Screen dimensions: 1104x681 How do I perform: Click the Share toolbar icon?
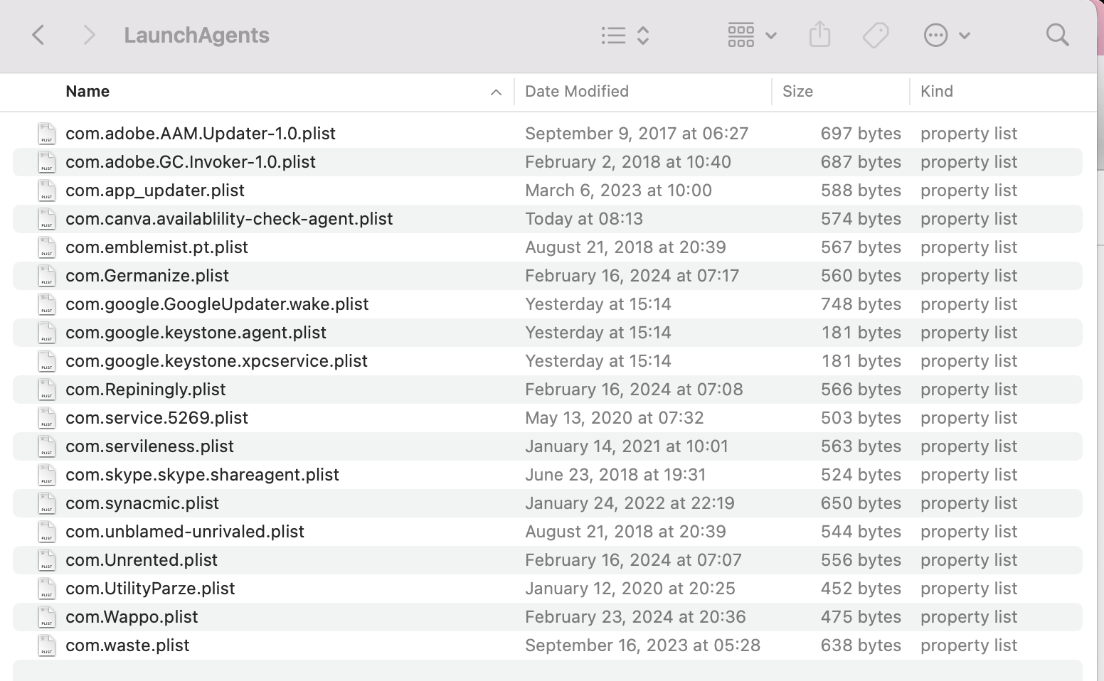tap(819, 34)
